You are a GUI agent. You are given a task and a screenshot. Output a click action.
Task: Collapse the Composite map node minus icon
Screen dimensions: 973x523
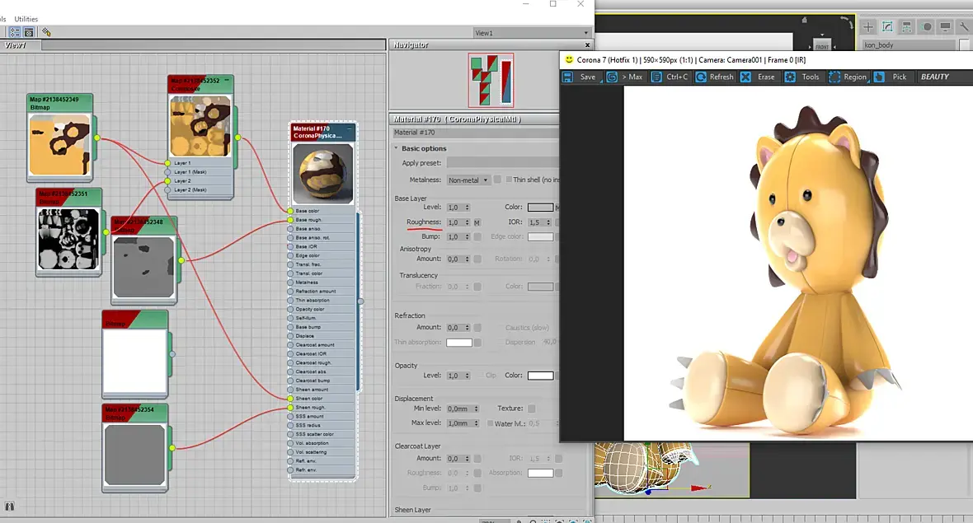pos(227,80)
